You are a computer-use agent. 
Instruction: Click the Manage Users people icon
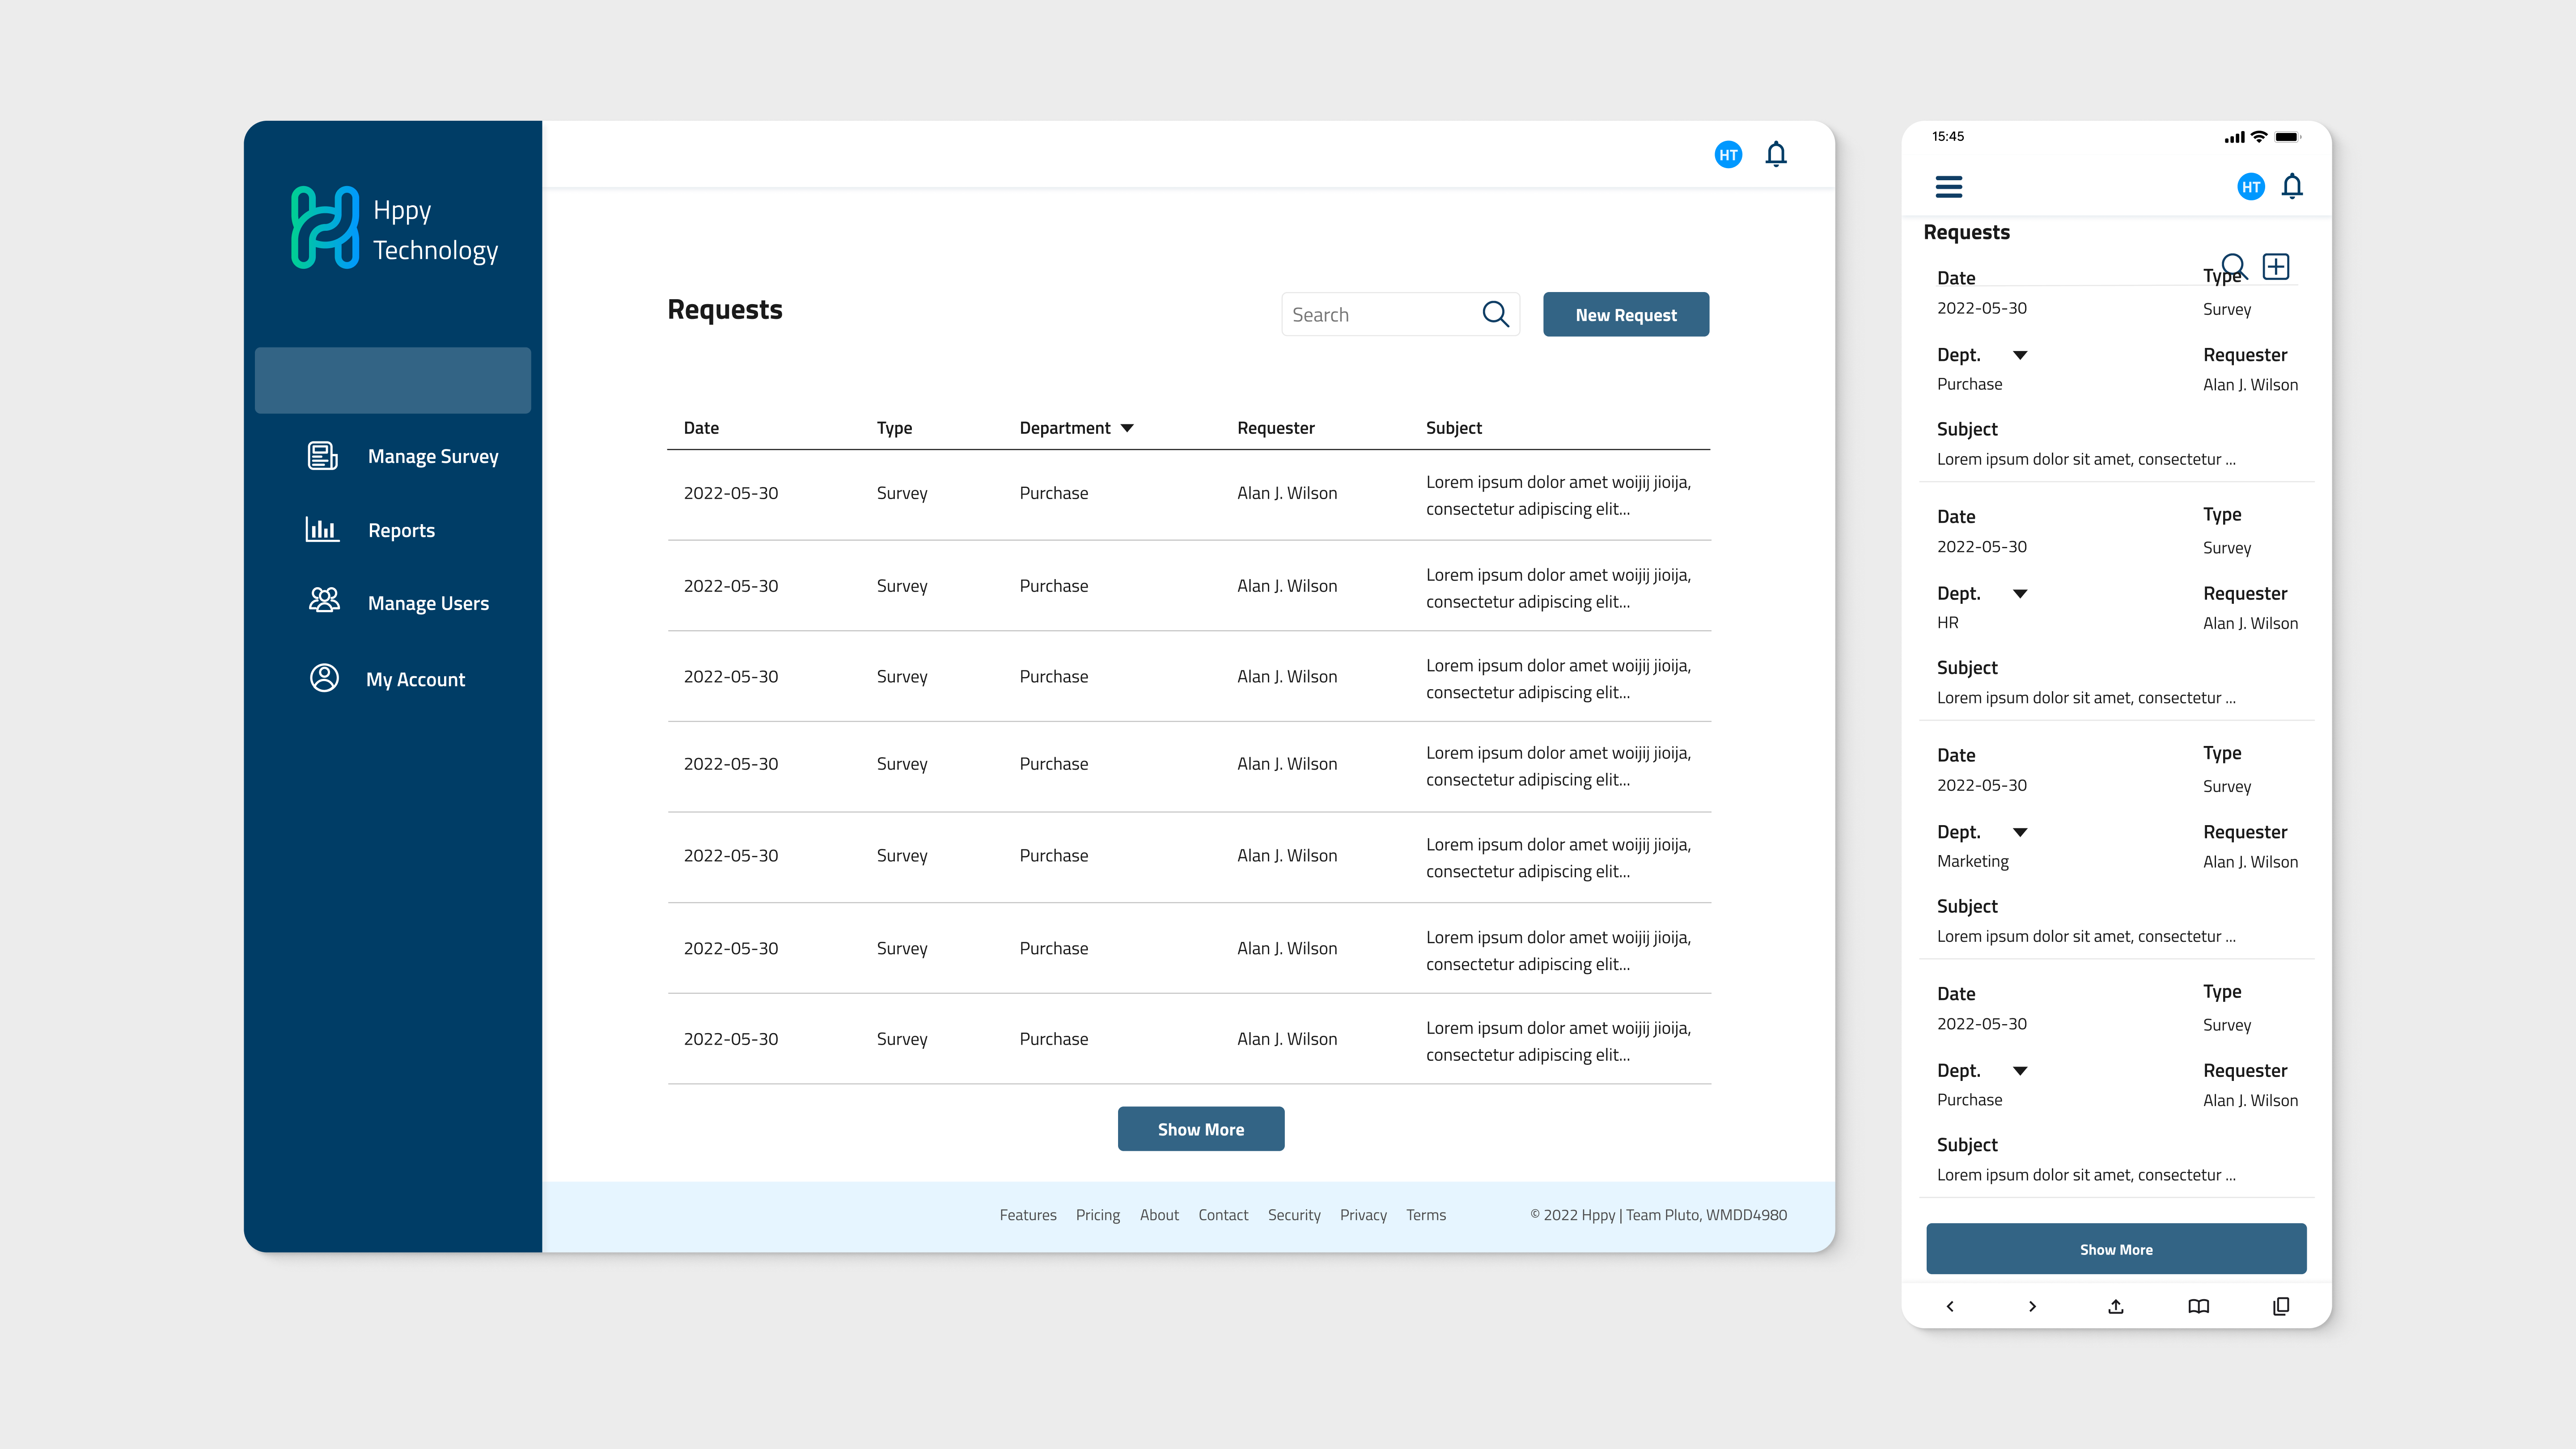[324, 601]
